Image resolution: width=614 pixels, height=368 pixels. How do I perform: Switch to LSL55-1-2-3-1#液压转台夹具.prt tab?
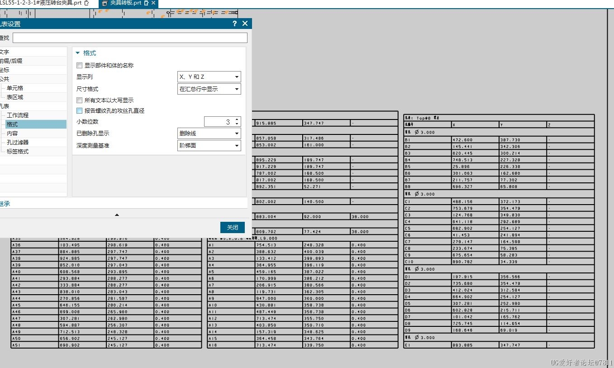(43, 3)
